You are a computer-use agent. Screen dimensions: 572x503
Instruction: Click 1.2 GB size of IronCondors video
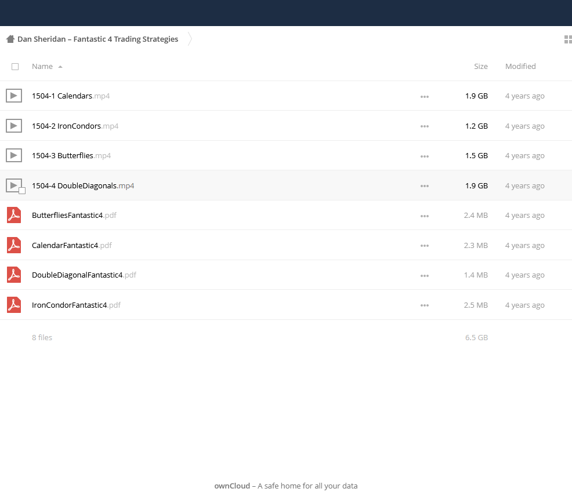476,126
